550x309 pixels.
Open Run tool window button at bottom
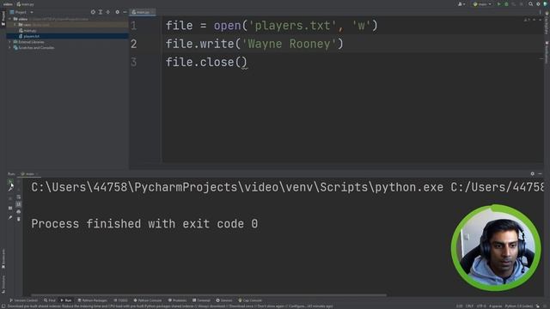pyautogui.click(x=66, y=300)
